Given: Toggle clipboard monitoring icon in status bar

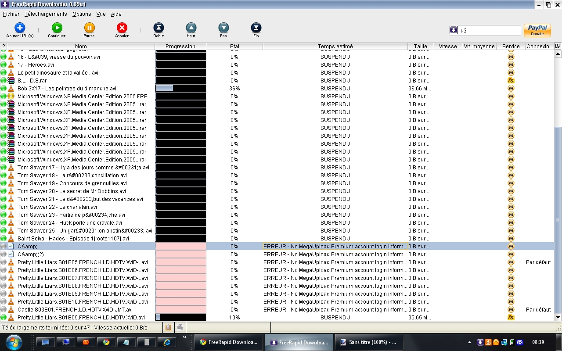Looking at the screenshot, I should (x=168, y=327).
